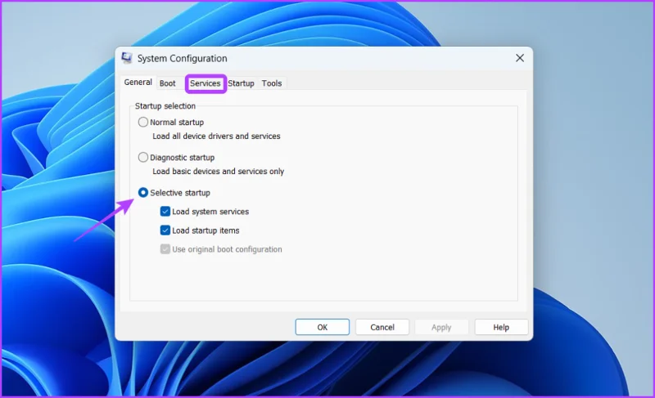655x398 pixels.
Task: Switch to the General tab
Action: [x=138, y=82]
